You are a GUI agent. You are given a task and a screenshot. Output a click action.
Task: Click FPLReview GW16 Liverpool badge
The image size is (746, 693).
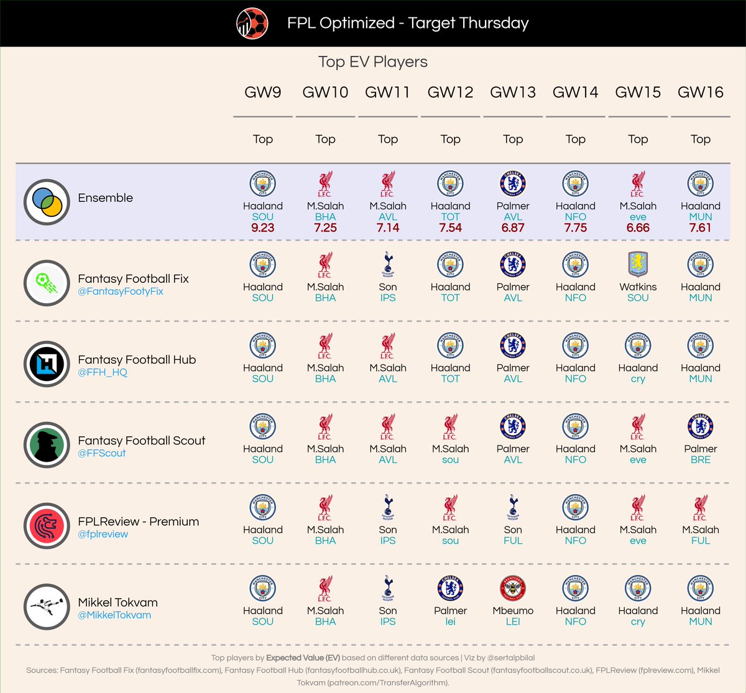pos(701,508)
